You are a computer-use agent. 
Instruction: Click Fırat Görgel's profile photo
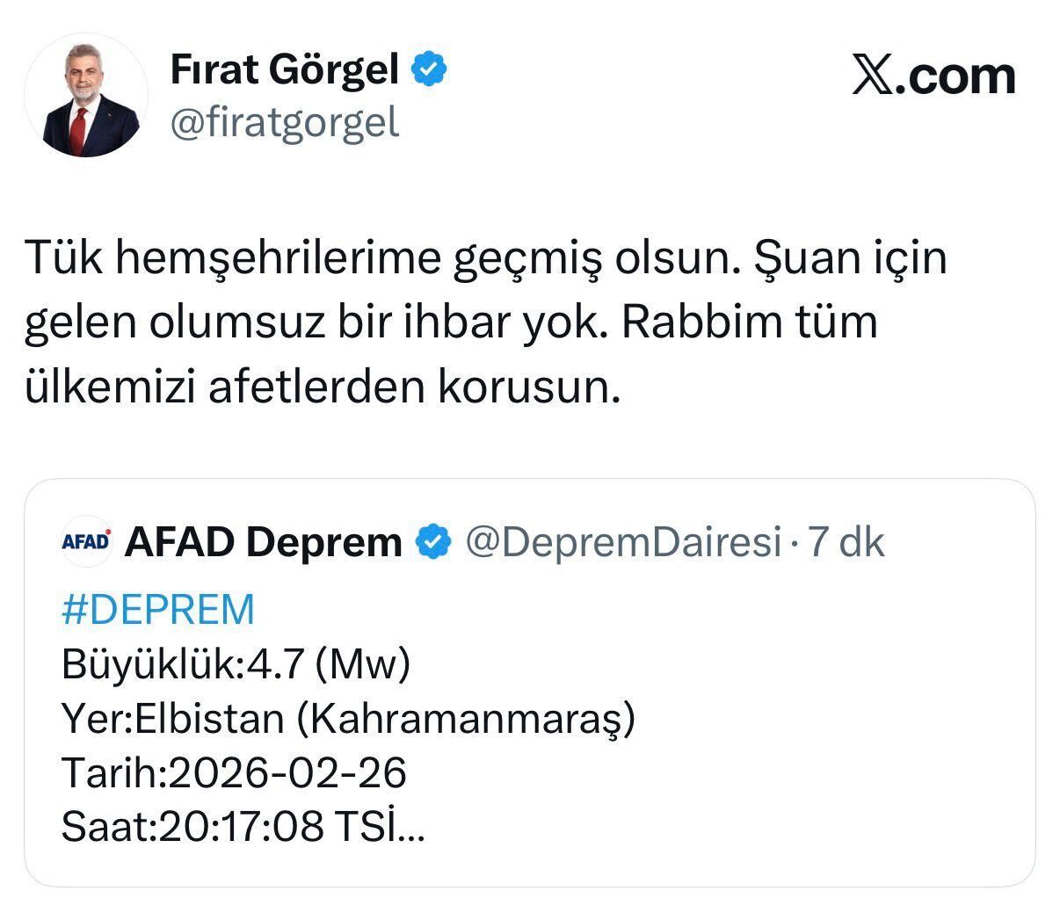click(x=86, y=96)
